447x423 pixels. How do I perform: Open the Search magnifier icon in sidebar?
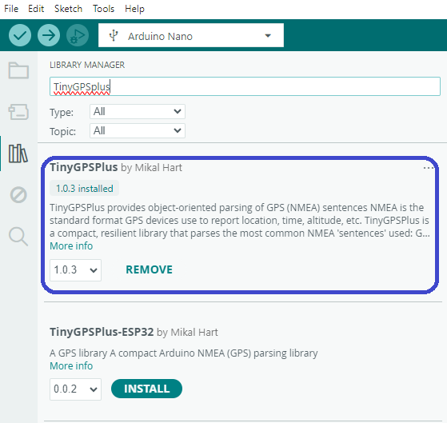pyautogui.click(x=18, y=237)
